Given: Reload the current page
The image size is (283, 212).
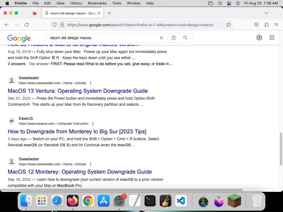Looking at the screenshot, I should coord(27,25).
